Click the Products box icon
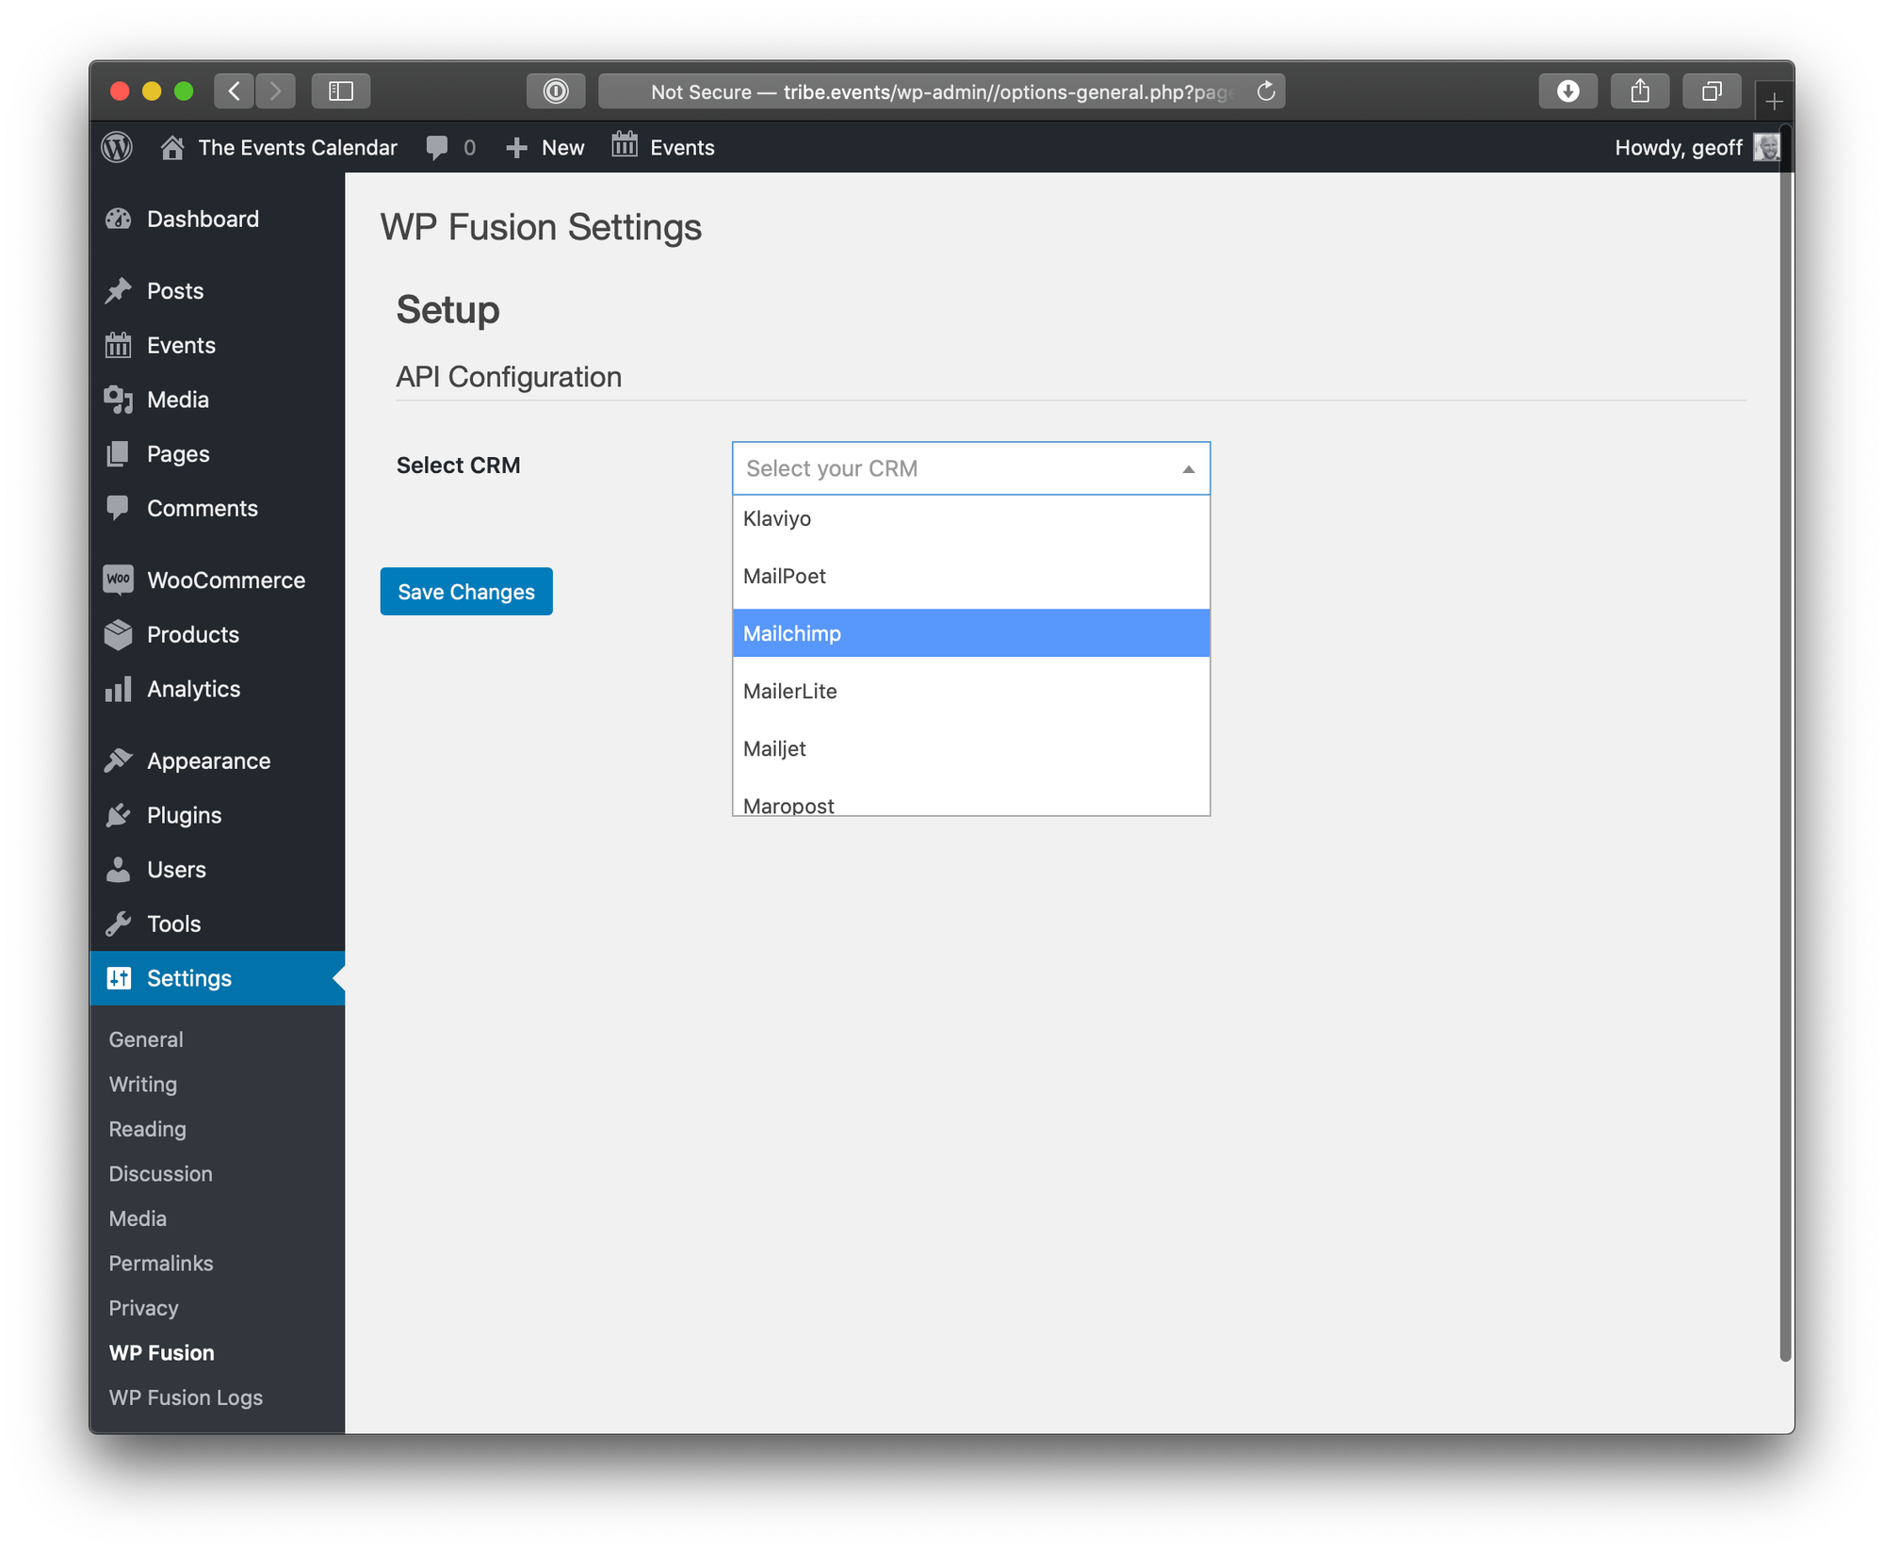 tap(119, 634)
